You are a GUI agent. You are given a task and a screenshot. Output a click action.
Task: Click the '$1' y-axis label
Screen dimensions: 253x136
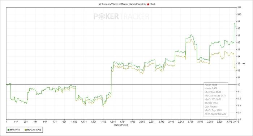239,77
